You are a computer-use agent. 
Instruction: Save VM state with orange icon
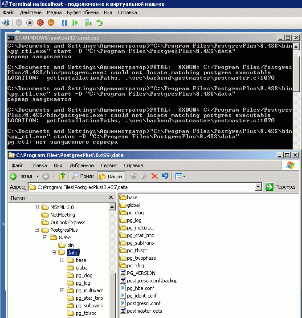(51, 23)
